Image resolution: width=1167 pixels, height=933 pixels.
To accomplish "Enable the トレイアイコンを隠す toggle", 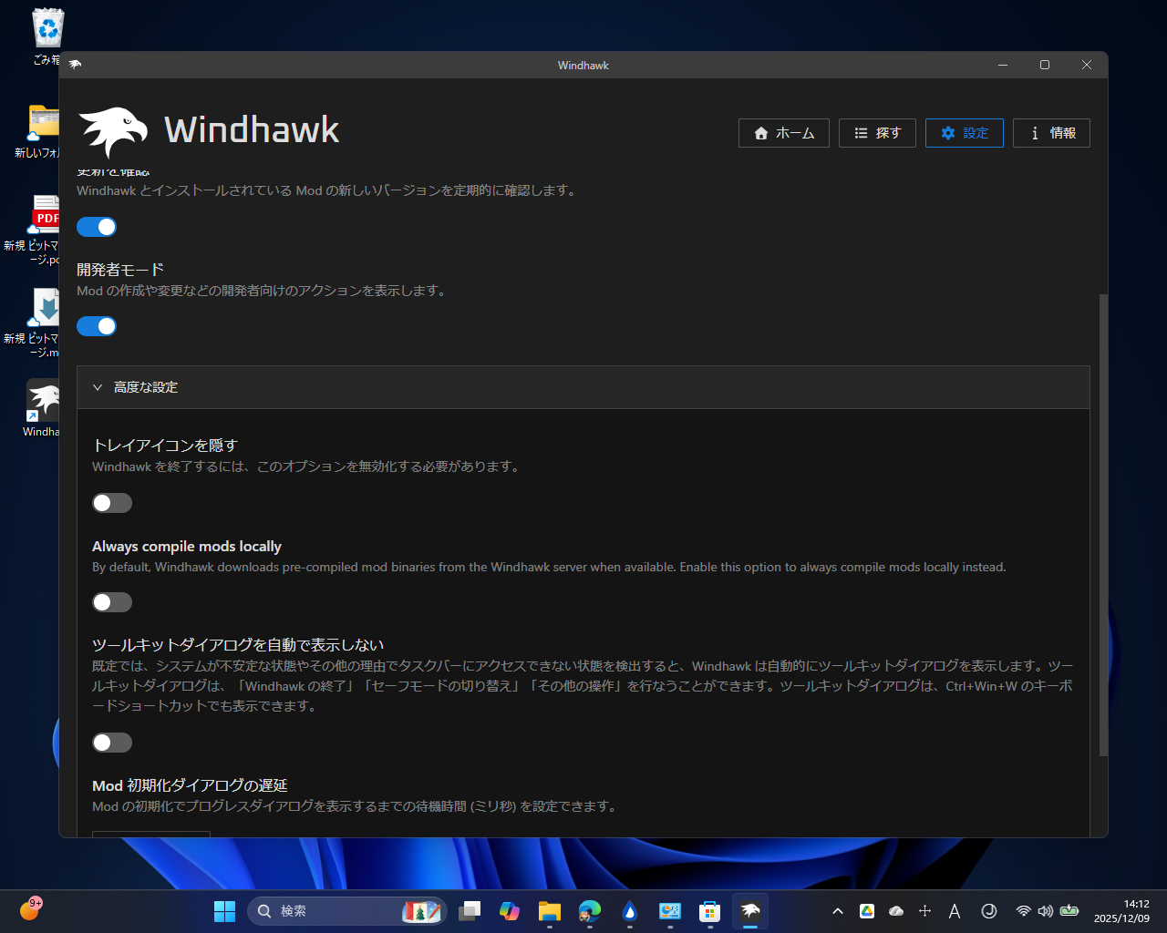I will [111, 502].
